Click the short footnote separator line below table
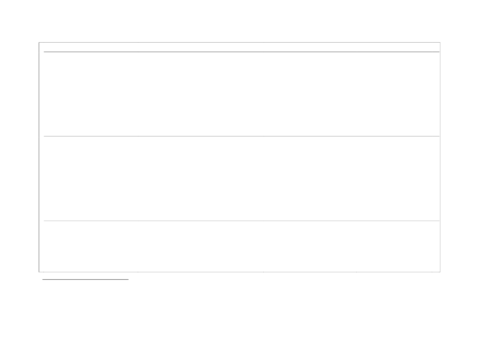Viewport: 503px width, 356px height. [x=86, y=279]
